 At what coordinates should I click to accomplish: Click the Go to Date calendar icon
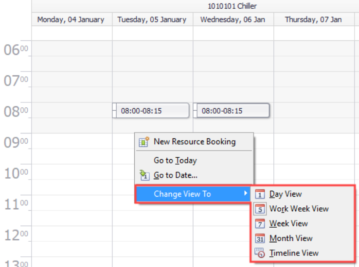click(x=144, y=175)
